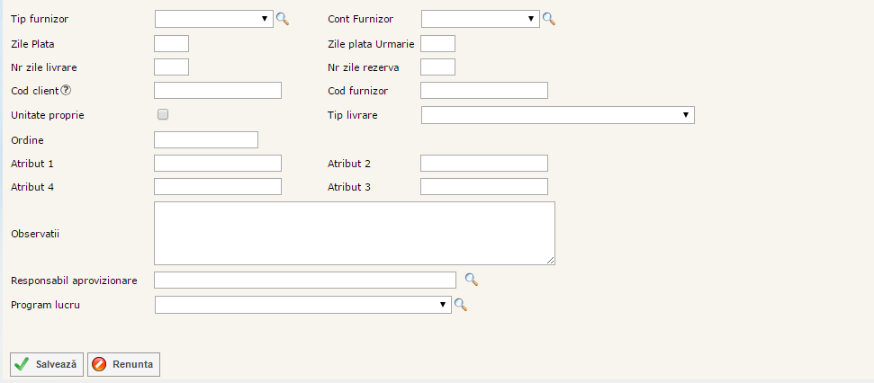Click the Atribut 1 text box
This screenshot has height=383, width=874.
tap(218, 163)
